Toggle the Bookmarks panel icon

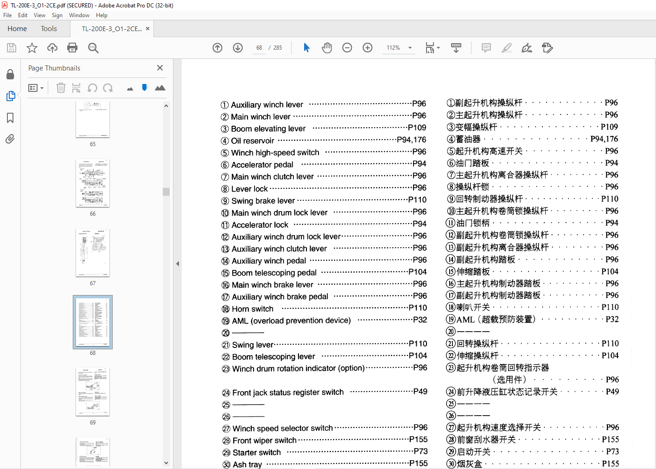10,118
